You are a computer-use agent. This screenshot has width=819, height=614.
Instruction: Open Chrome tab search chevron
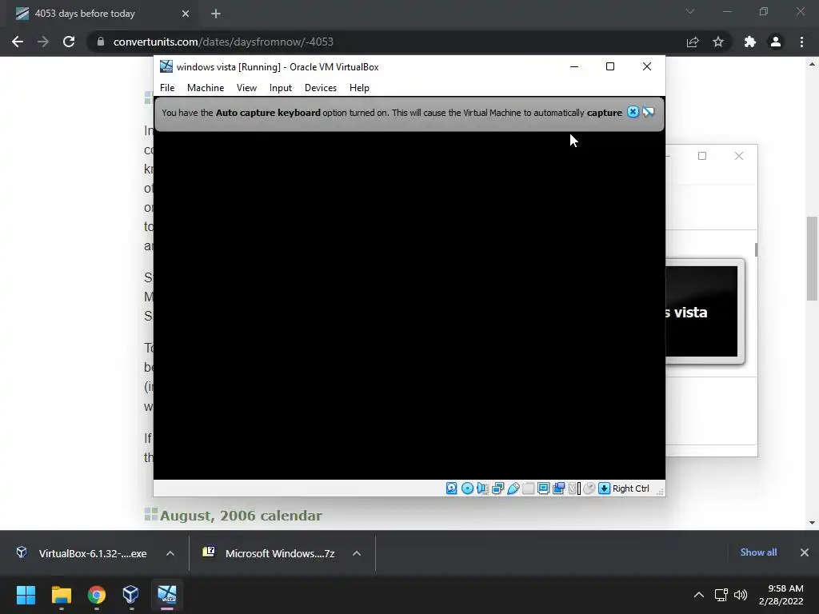(x=690, y=11)
